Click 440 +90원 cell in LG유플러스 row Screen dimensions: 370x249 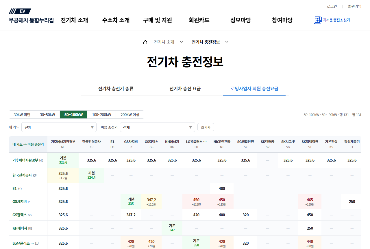(310, 243)
